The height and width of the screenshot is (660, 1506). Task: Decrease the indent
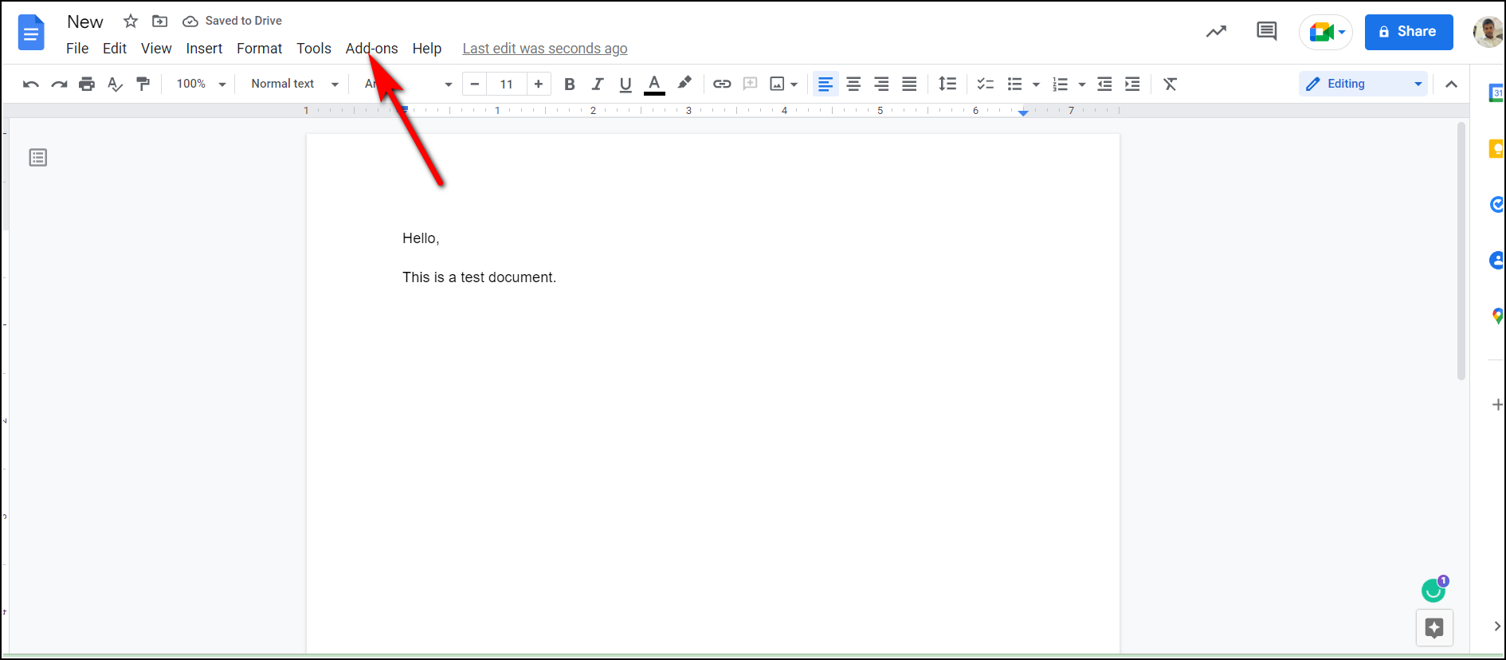click(1104, 84)
